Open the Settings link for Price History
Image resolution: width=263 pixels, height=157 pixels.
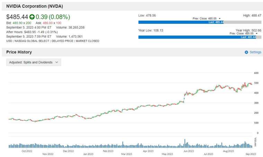click(255, 52)
